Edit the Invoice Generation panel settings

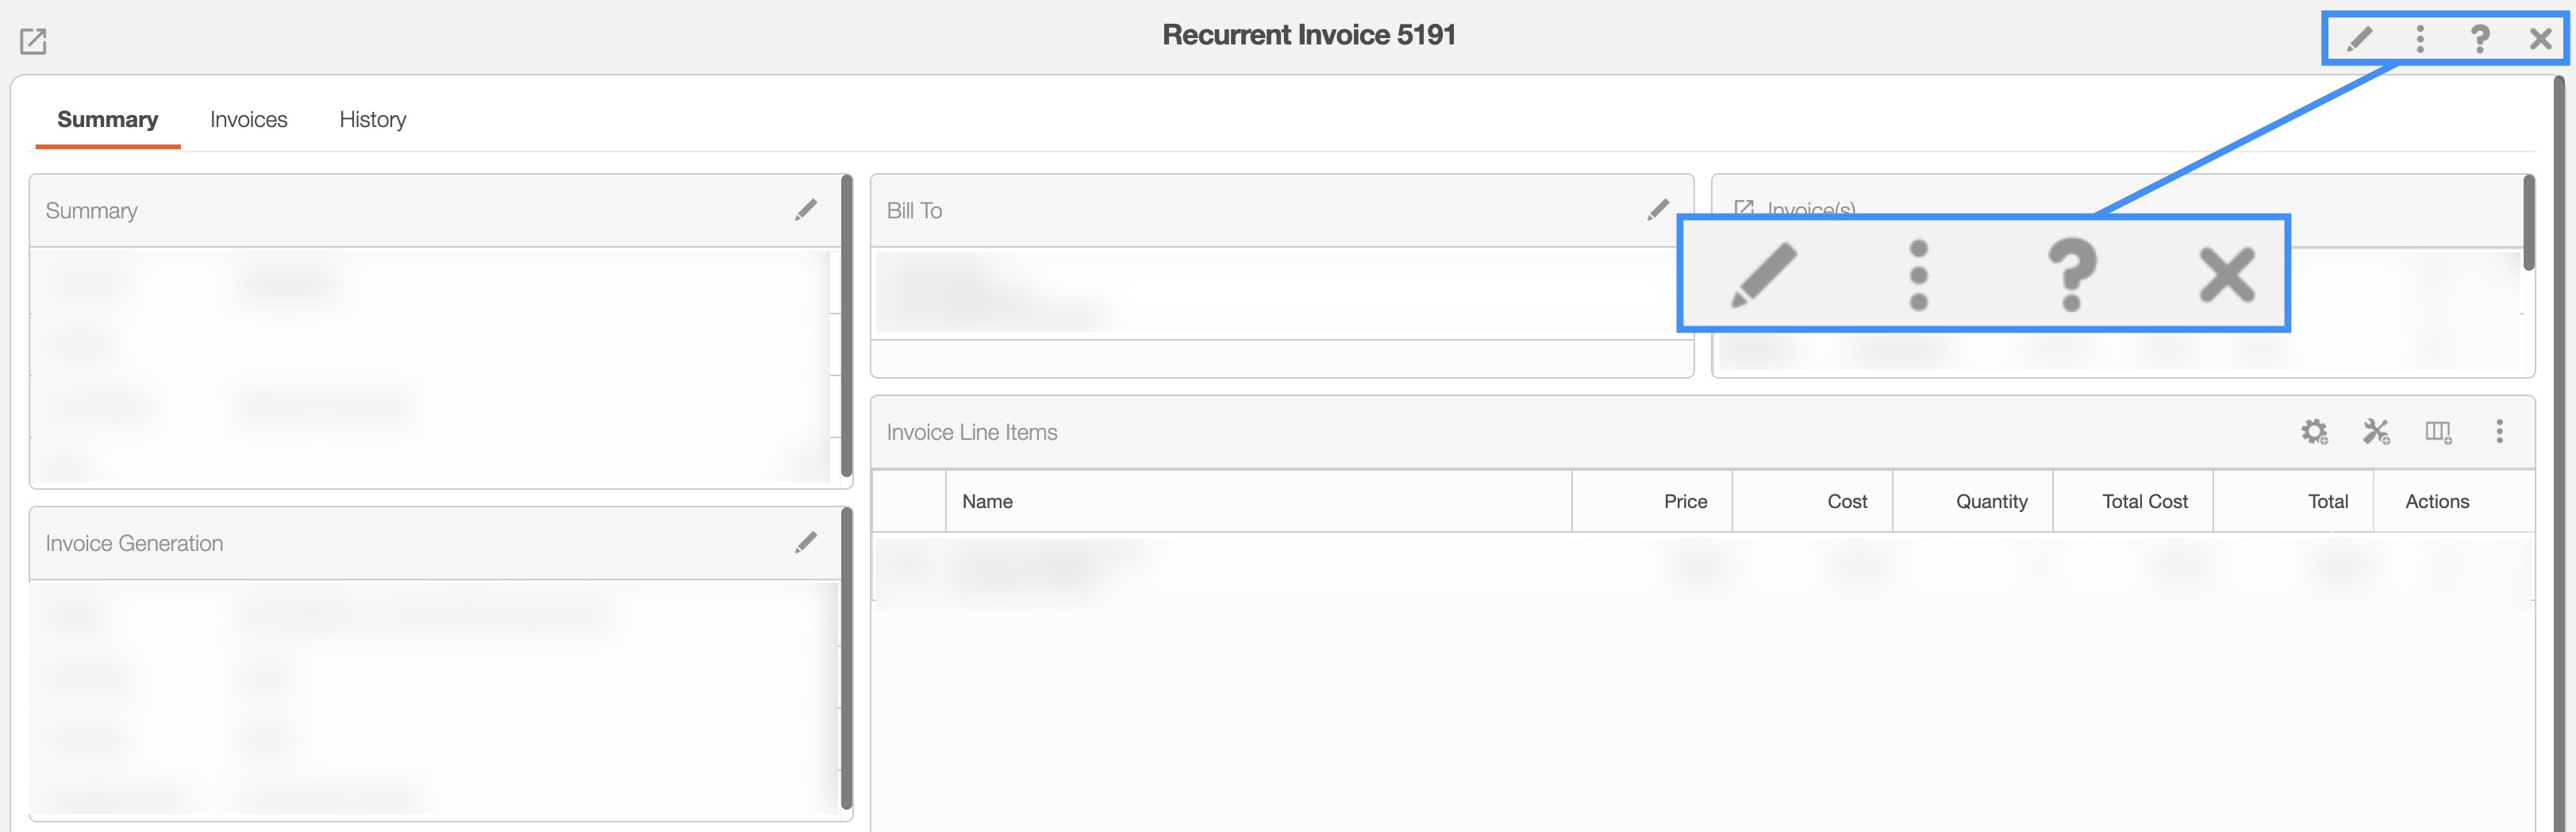[x=805, y=543]
